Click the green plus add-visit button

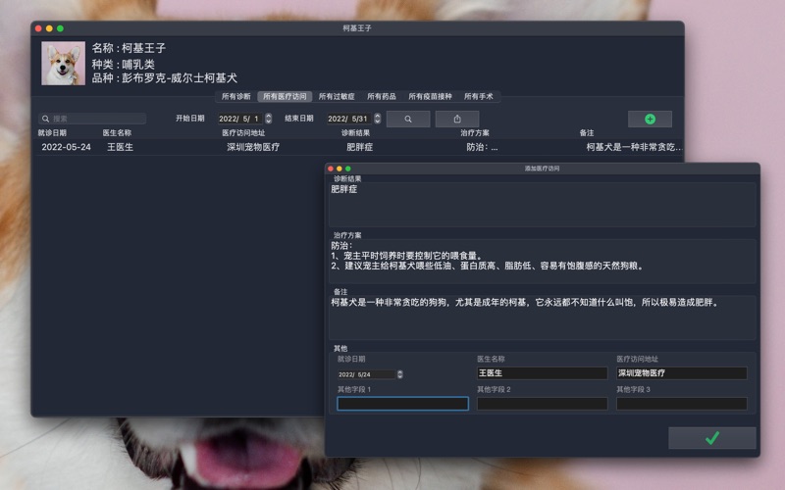(650, 119)
